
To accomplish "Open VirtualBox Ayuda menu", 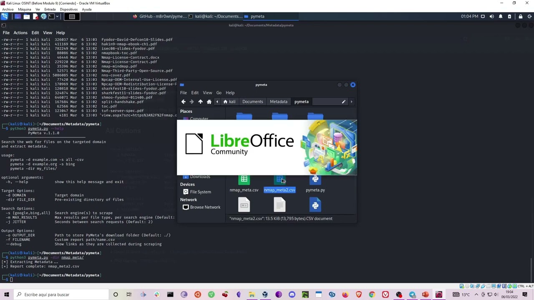I will click(87, 9).
